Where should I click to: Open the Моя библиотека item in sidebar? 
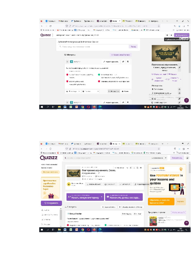49,215
